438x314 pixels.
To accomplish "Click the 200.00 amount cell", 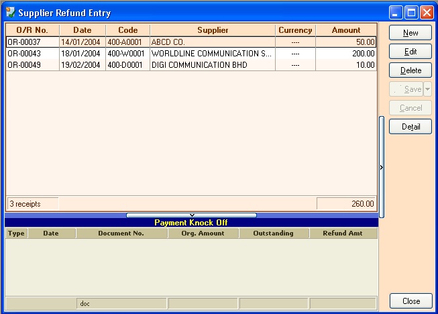I will (x=346, y=54).
